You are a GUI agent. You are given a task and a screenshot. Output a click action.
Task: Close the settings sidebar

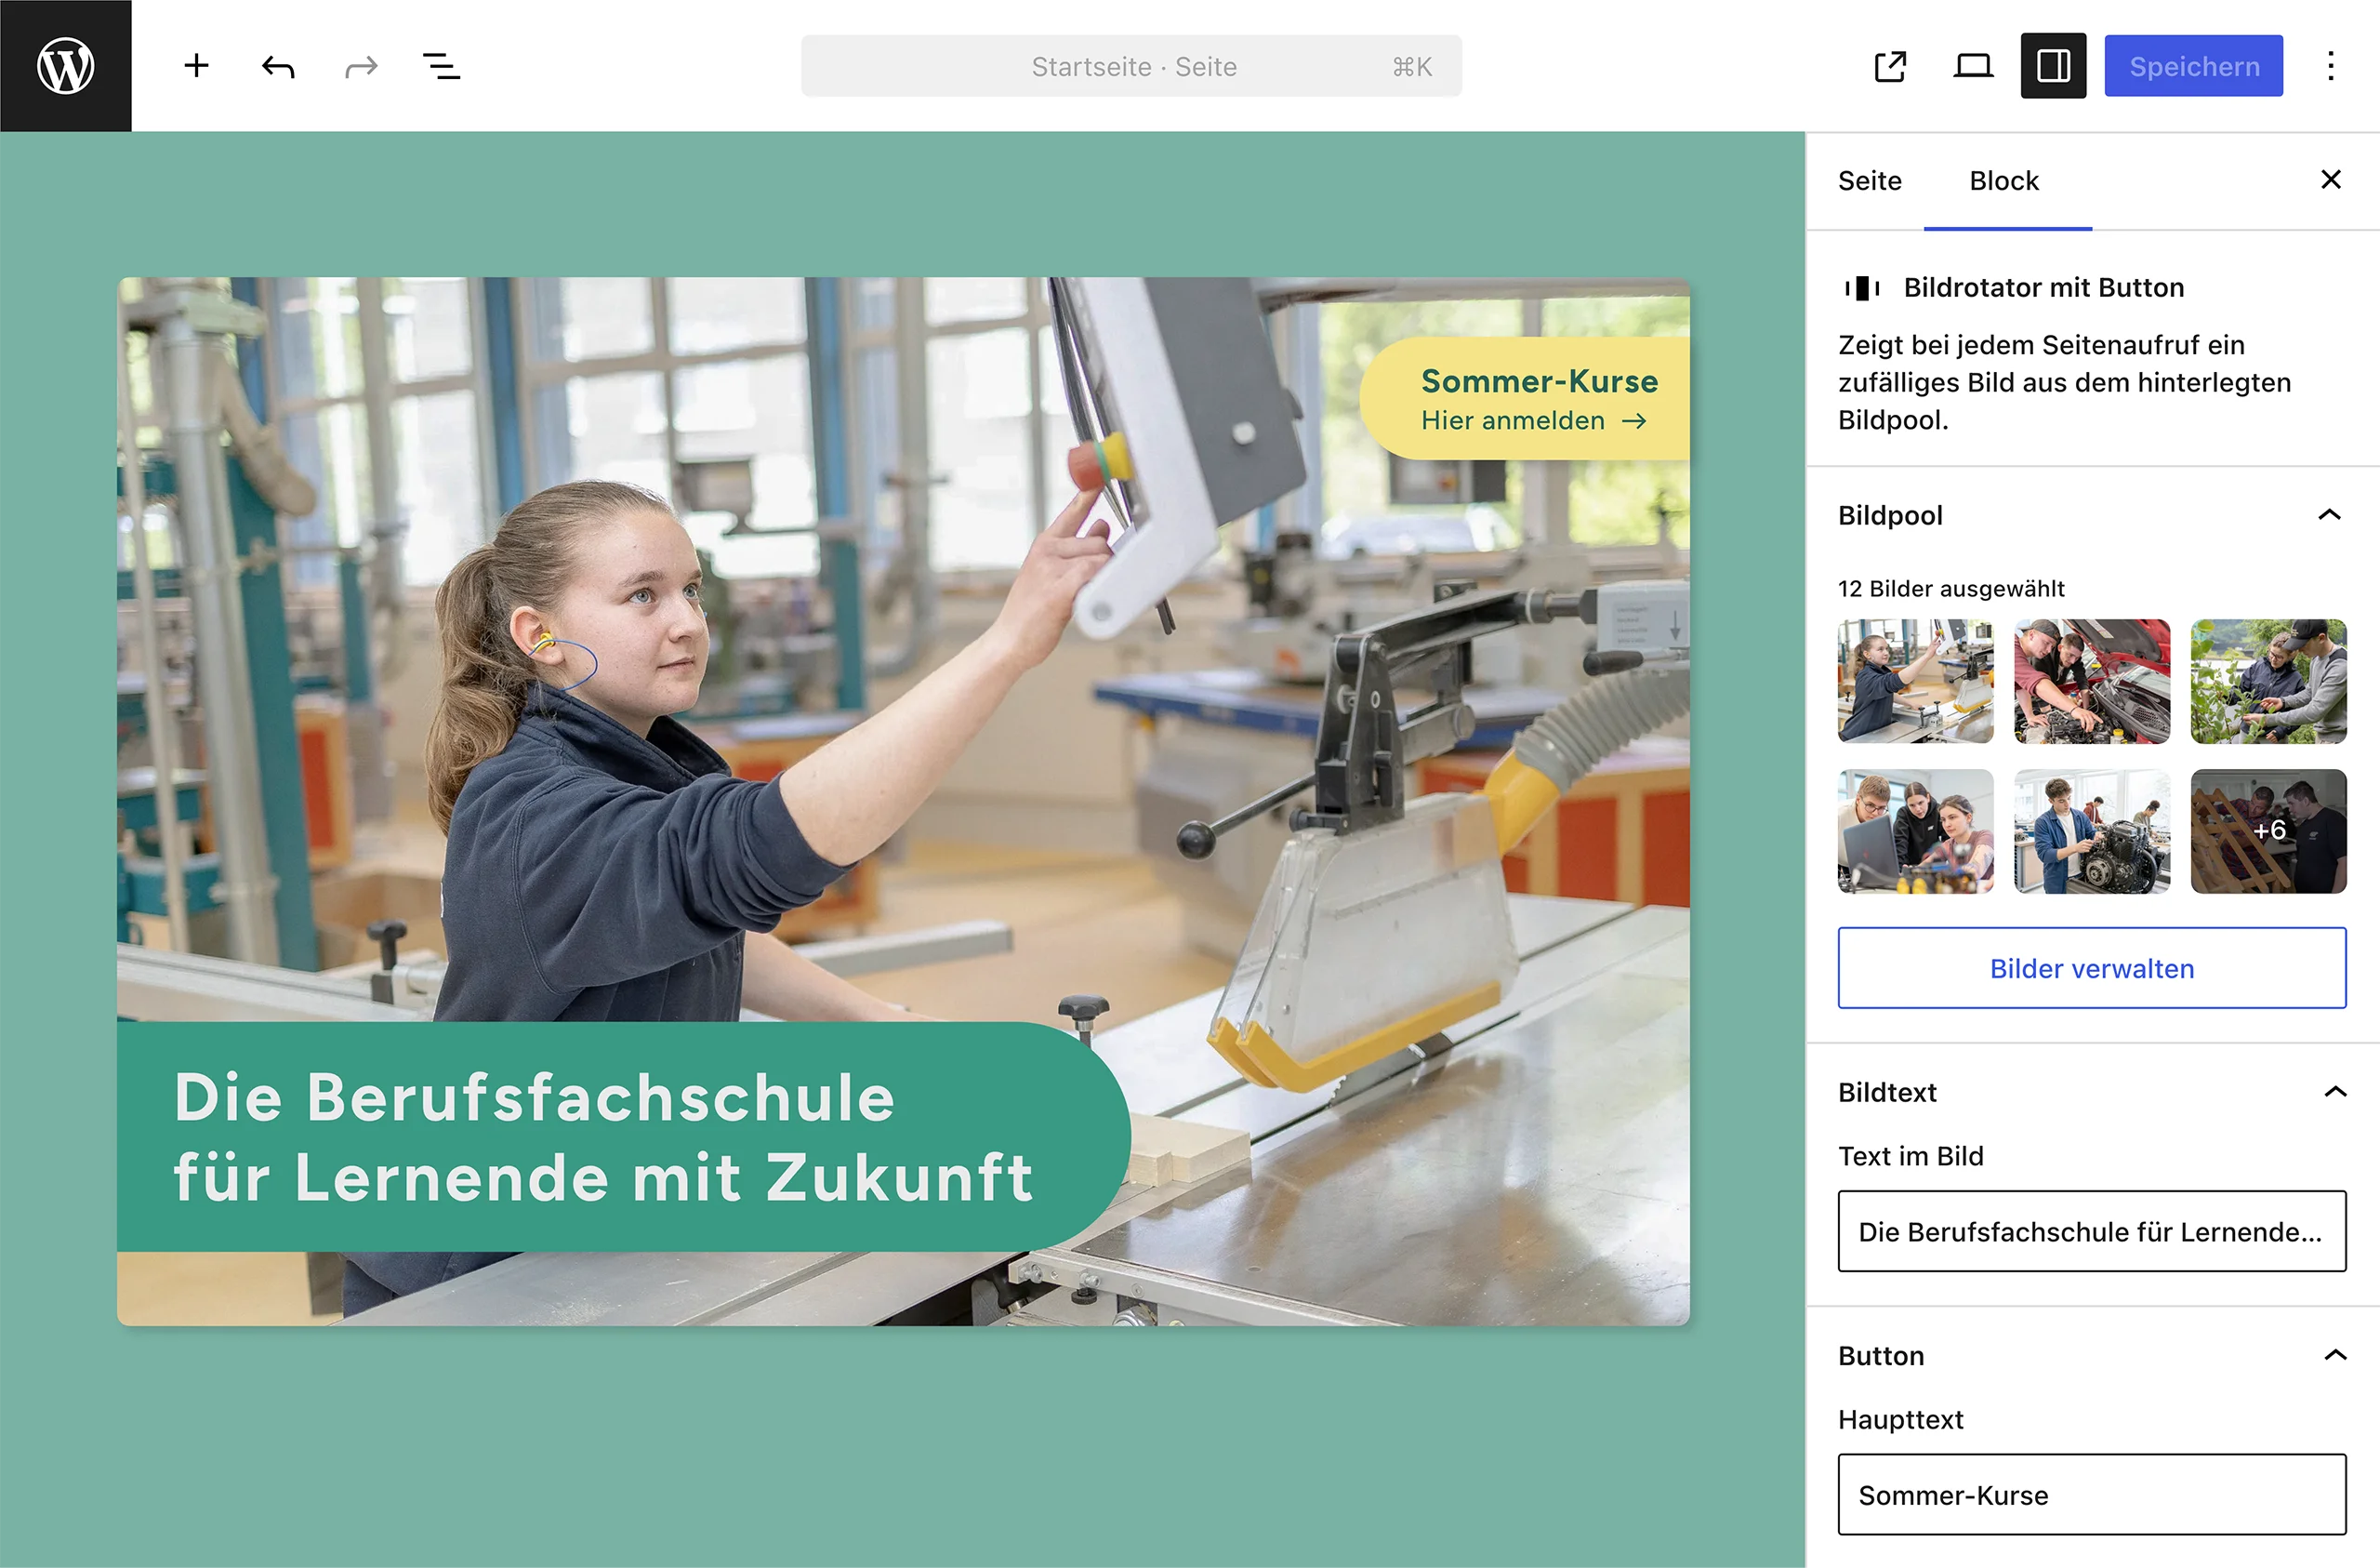pos(2331,179)
